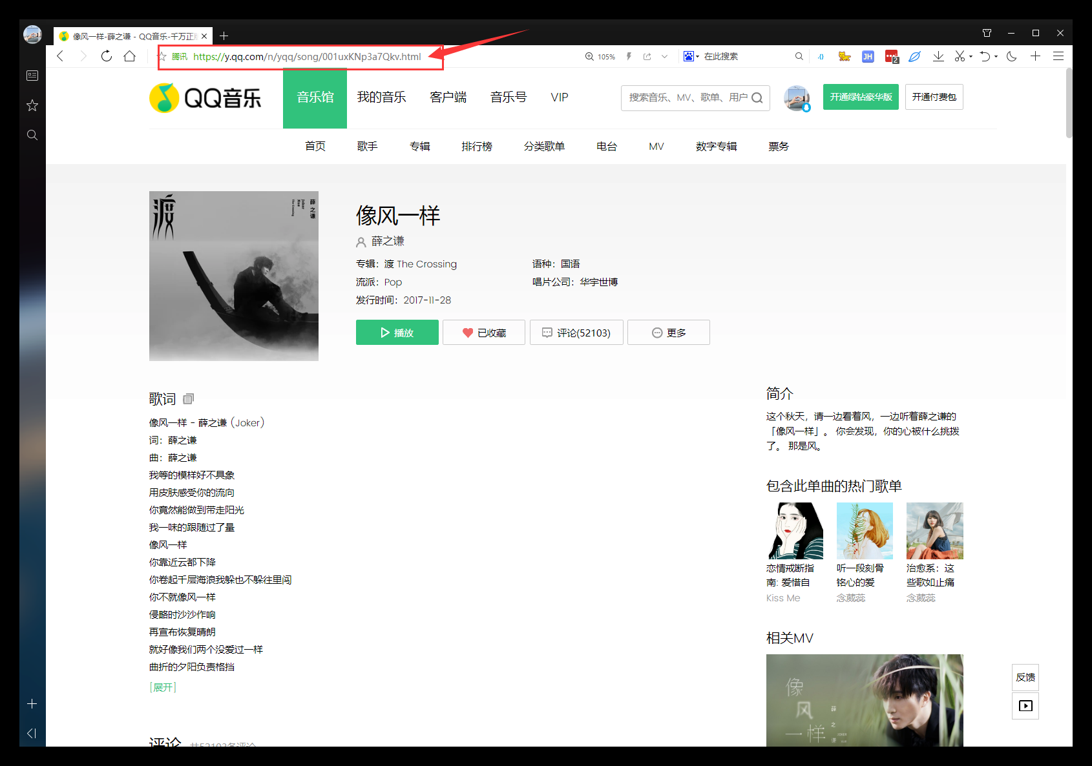Screen dimensions: 1092x766
Task: Open the sidebar favorites star icon
Action: (x=32, y=105)
